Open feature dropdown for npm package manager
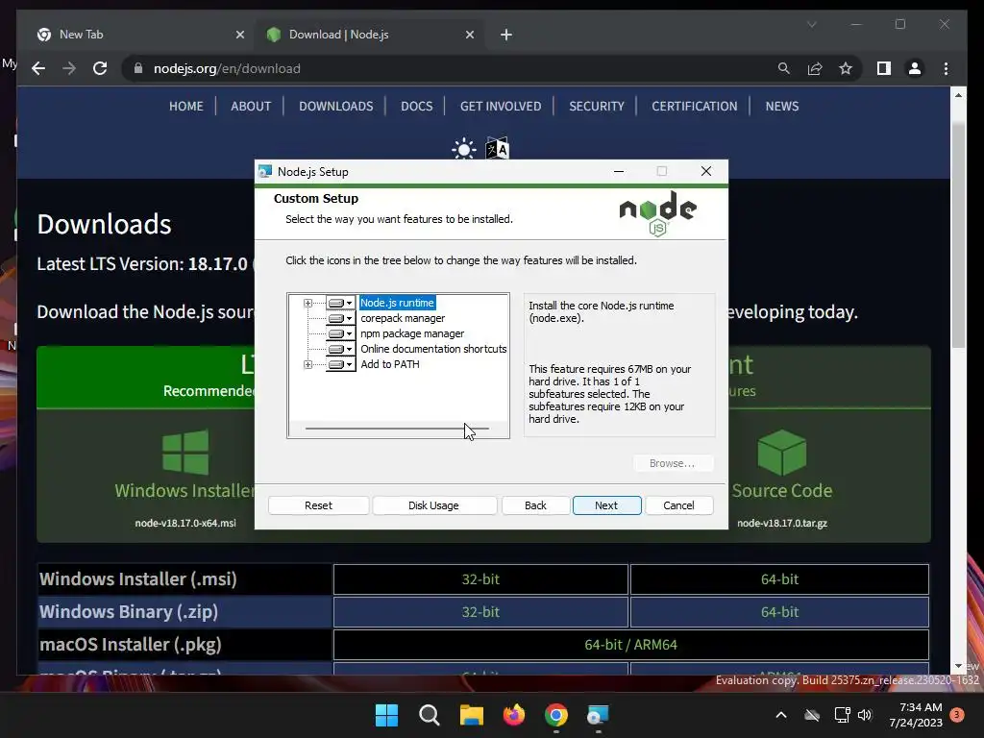This screenshot has width=984, height=738. tap(341, 333)
